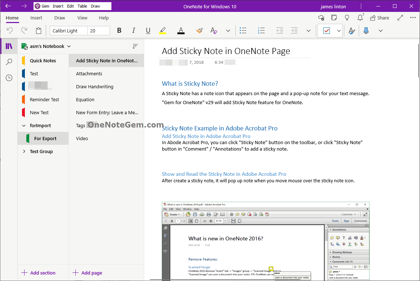Enter full screen mode with arrow icon
Image resolution: width=420 pixels, height=281 pixels.
tap(400, 18)
